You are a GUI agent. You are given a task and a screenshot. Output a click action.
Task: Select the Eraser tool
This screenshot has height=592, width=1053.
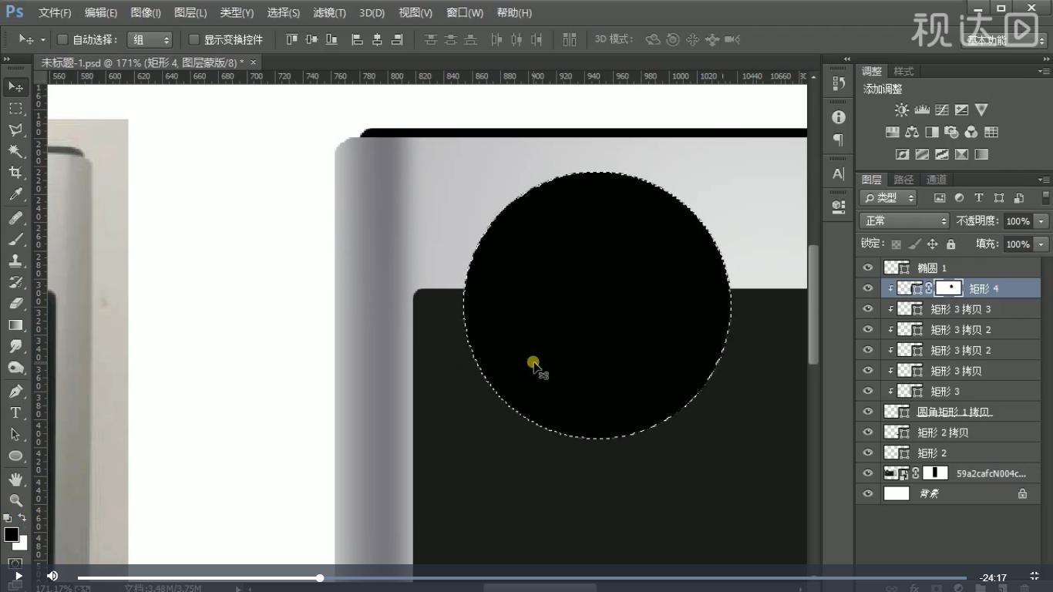15,304
